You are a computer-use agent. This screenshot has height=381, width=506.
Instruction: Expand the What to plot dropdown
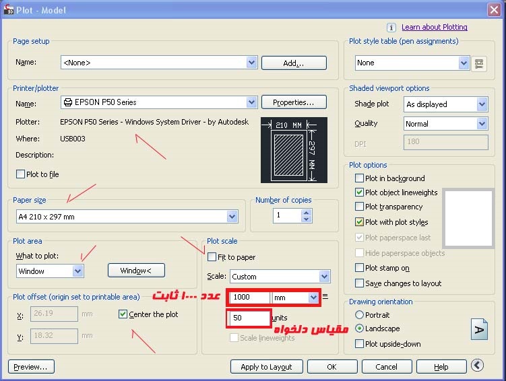tap(77, 271)
